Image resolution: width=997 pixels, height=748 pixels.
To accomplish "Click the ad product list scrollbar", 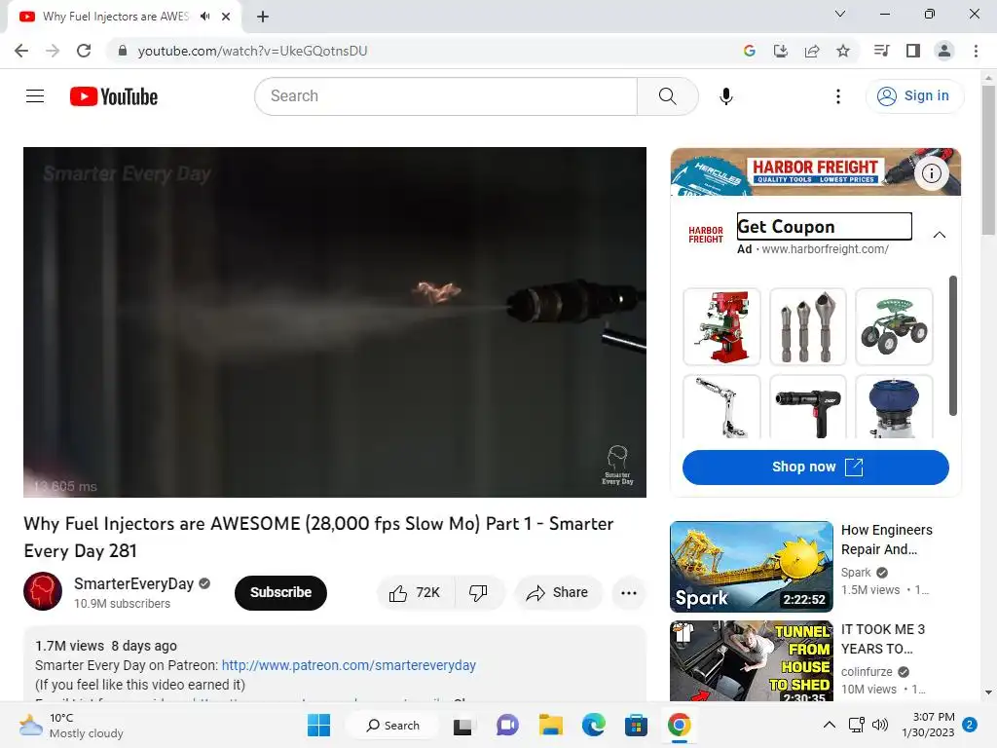I will pyautogui.click(x=952, y=346).
